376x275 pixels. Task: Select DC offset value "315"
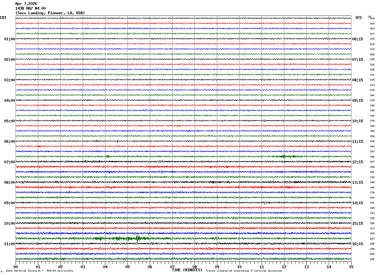click(372, 39)
